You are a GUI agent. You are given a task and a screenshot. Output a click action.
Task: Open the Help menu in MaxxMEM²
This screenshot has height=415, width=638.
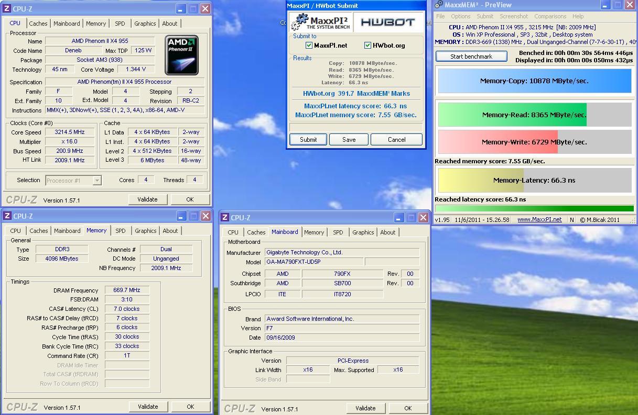578,16
